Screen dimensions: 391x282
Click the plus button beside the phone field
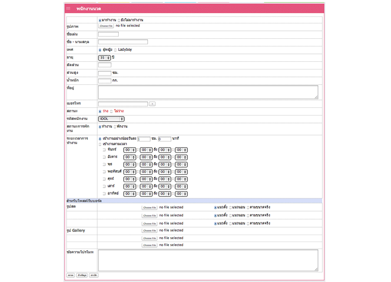click(x=152, y=104)
